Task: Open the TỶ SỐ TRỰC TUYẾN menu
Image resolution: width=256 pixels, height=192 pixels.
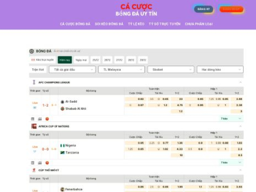Action: [x=165, y=24]
